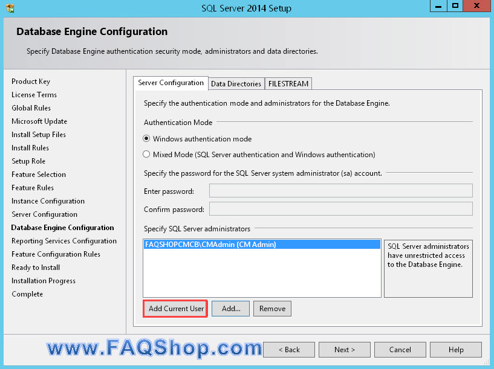This screenshot has width=494, height=369.
Task: Click the Confirm password field
Action: [340, 210]
